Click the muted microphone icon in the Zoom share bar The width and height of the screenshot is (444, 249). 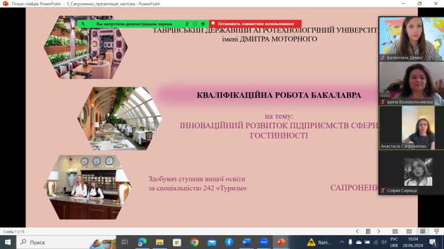coord(187,24)
